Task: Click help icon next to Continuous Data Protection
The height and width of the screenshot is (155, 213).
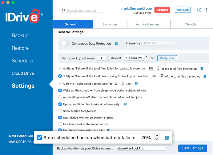Action: [116, 44]
